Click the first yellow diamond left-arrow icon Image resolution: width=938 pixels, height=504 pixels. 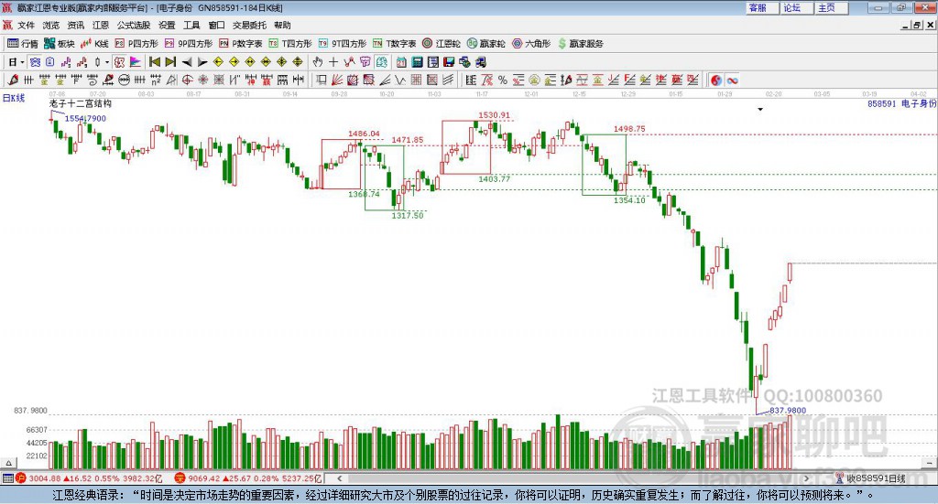(x=218, y=62)
